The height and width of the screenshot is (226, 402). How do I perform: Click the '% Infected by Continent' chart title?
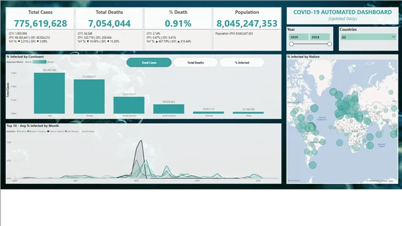click(25, 56)
